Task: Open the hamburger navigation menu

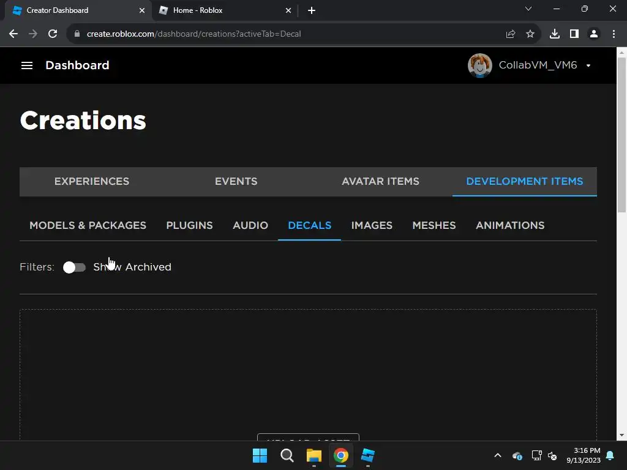Action: (27, 65)
